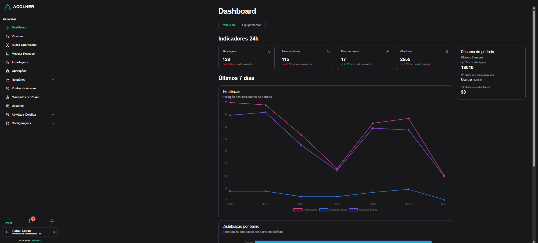Expand the Configurações chevron
The height and width of the screenshot is (243, 538).
coord(53,123)
